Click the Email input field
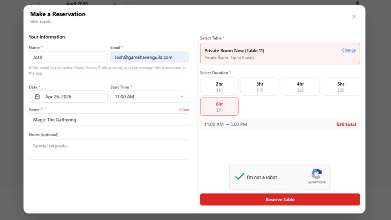This screenshot has width=391, height=220. pos(150,57)
